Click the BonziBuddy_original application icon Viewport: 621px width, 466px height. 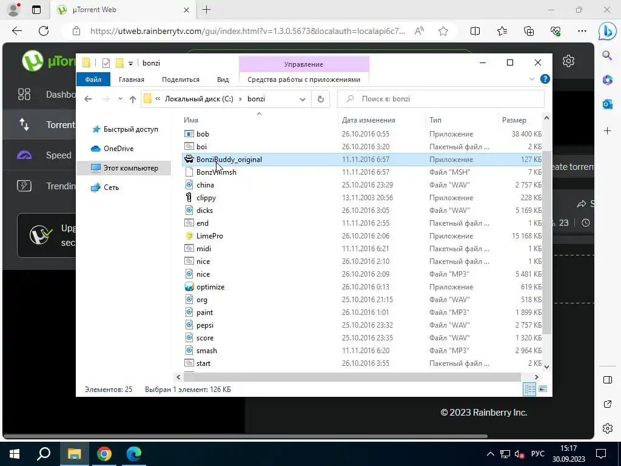click(189, 160)
